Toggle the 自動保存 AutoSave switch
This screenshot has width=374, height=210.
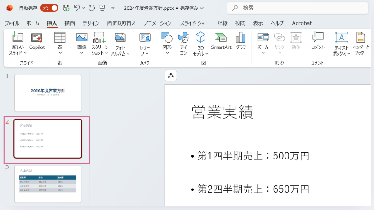[x=49, y=8]
